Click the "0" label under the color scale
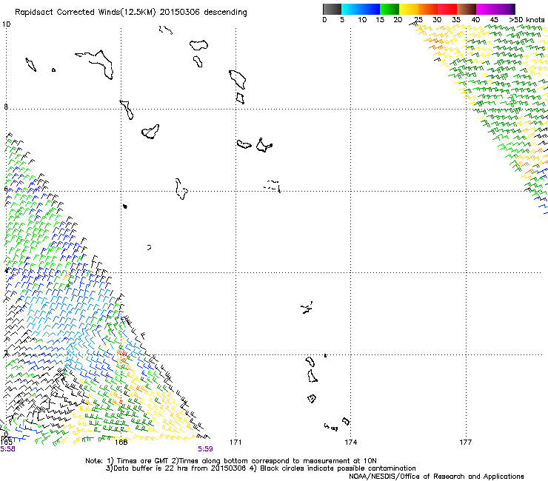This screenshot has width=548, height=481. (324, 20)
